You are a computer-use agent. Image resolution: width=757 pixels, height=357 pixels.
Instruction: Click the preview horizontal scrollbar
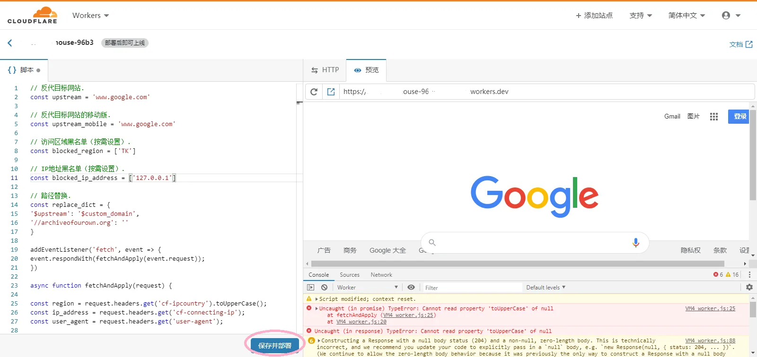pyautogui.click(x=518, y=263)
